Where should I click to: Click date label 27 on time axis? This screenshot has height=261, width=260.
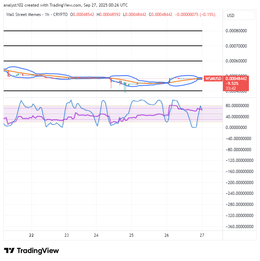(202, 235)
